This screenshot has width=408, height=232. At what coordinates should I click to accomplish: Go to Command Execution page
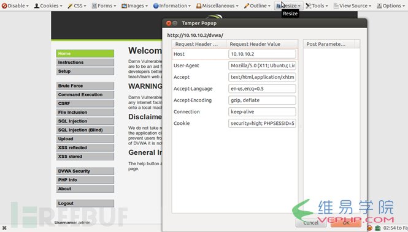click(x=85, y=95)
